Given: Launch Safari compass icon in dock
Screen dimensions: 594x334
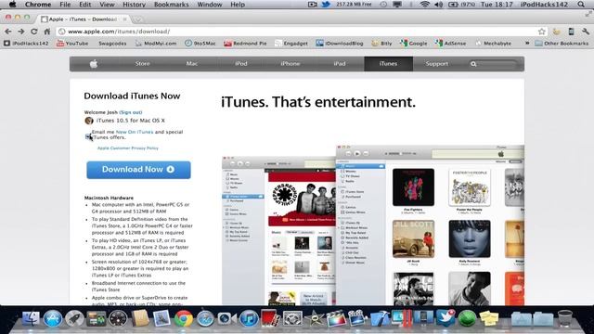Looking at the screenshot, I should pos(205,318).
